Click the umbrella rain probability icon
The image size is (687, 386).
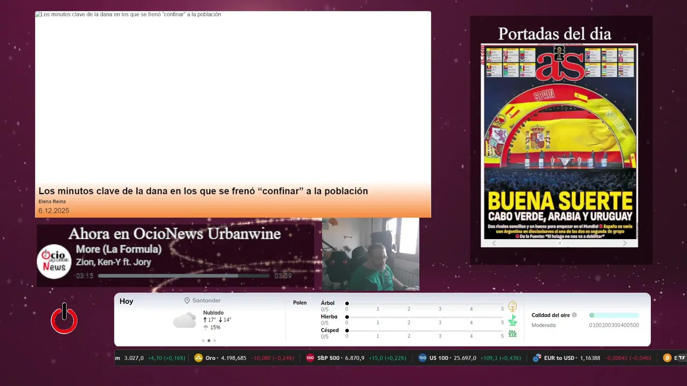click(206, 327)
